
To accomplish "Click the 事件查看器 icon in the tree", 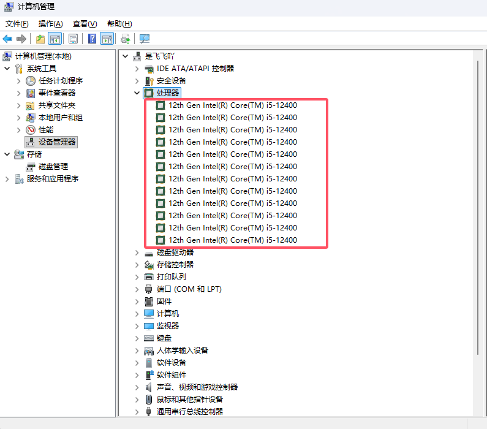I will pos(31,93).
